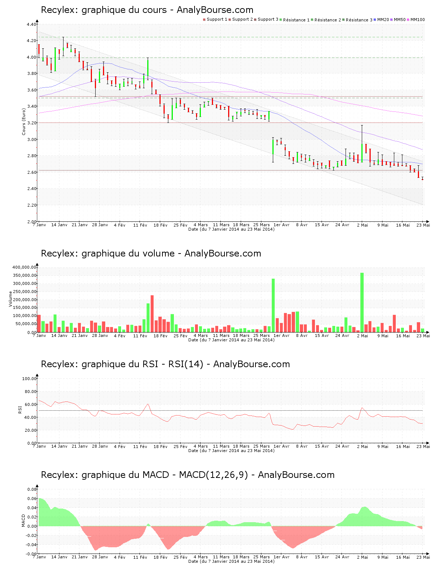443x572 pixels.
Task: Click the 'Recylex: graphique du cours' title
Action: point(147,10)
